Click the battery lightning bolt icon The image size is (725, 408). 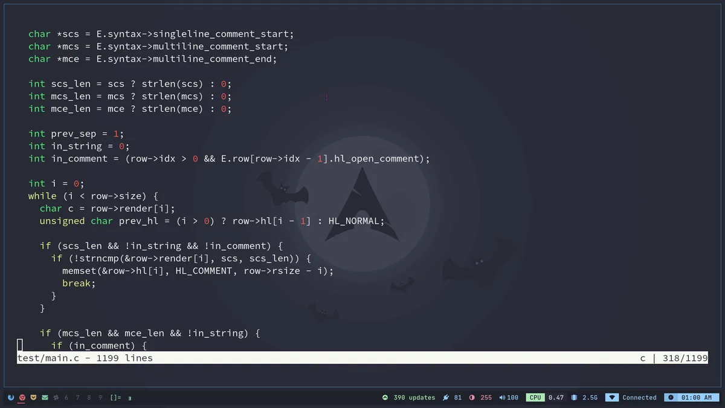[x=445, y=397]
